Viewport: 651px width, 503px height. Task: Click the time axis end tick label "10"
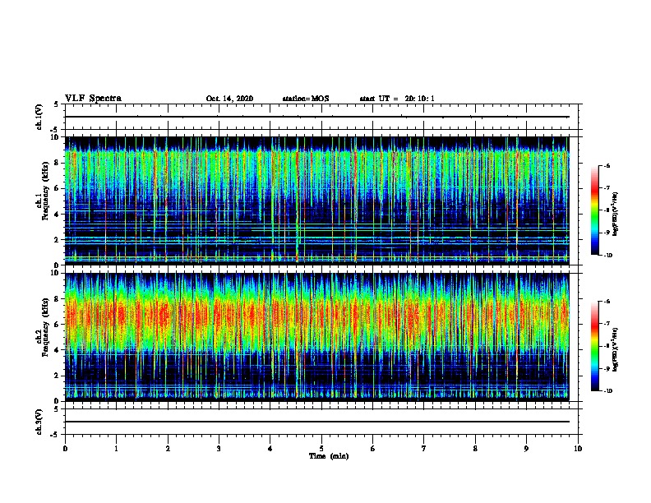[578, 448]
